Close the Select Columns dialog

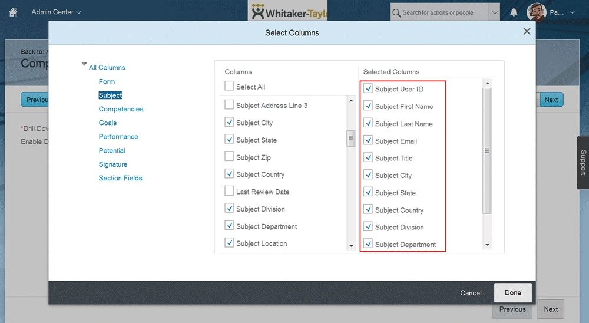pyautogui.click(x=527, y=31)
